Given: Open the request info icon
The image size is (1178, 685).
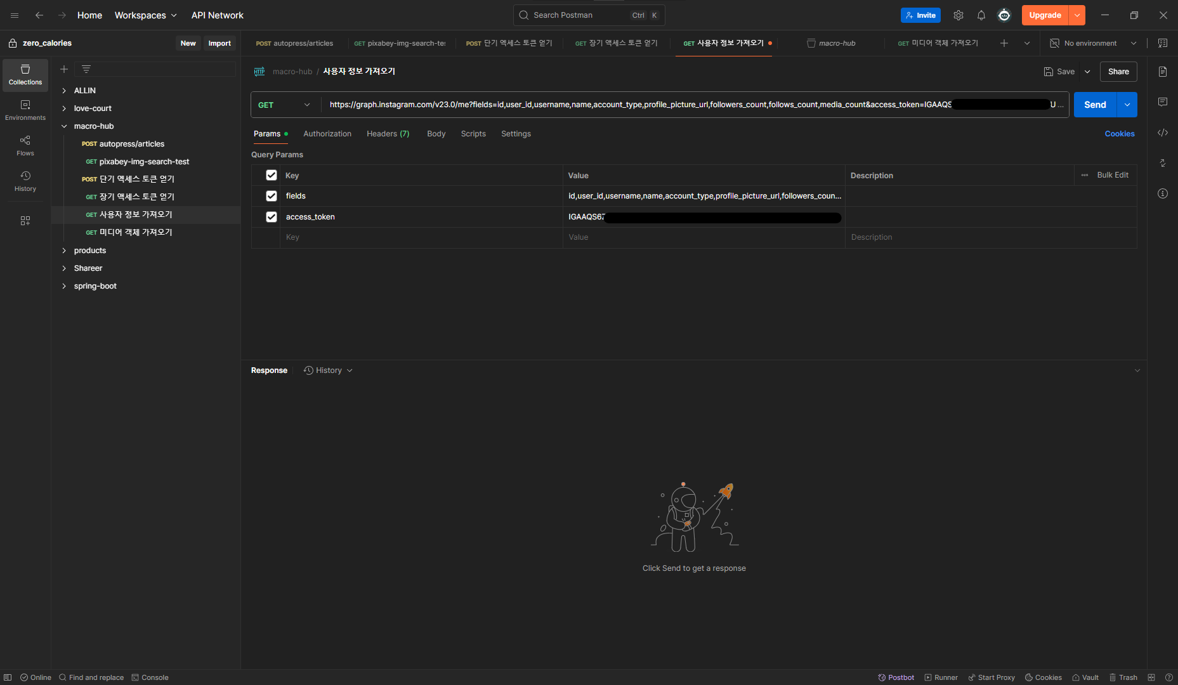Looking at the screenshot, I should point(1163,193).
